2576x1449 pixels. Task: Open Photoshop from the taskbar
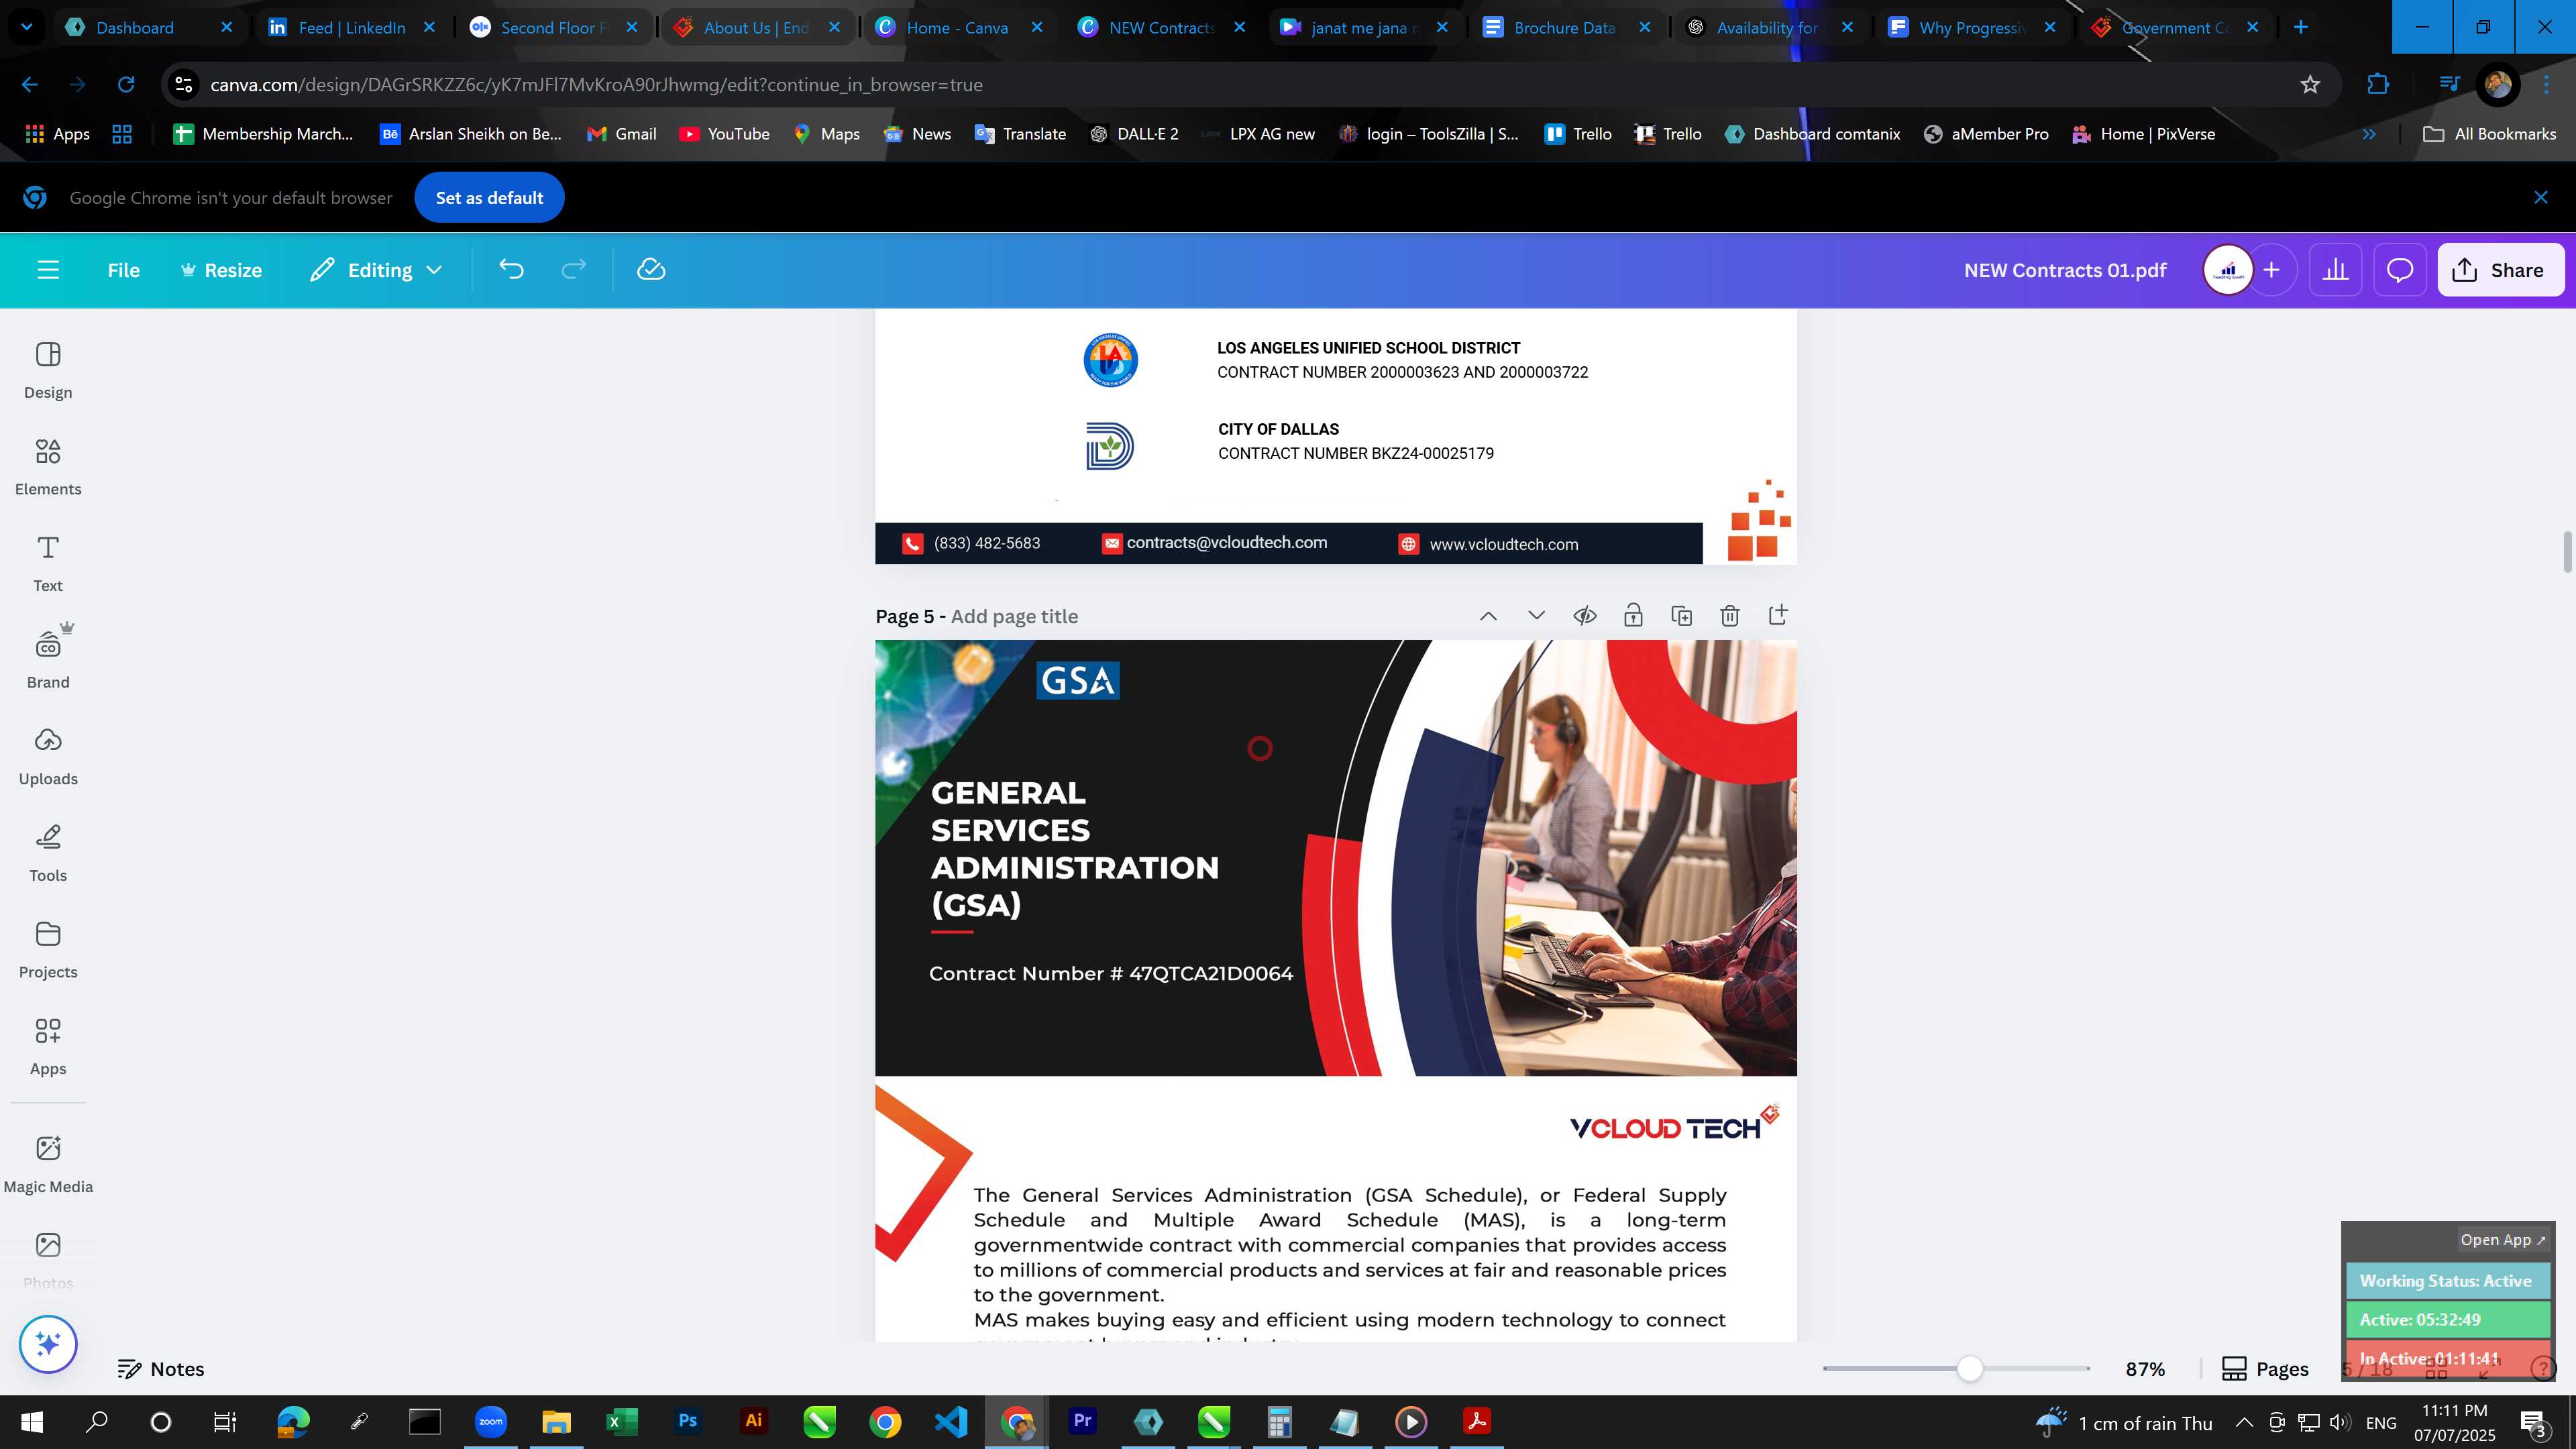point(687,1421)
